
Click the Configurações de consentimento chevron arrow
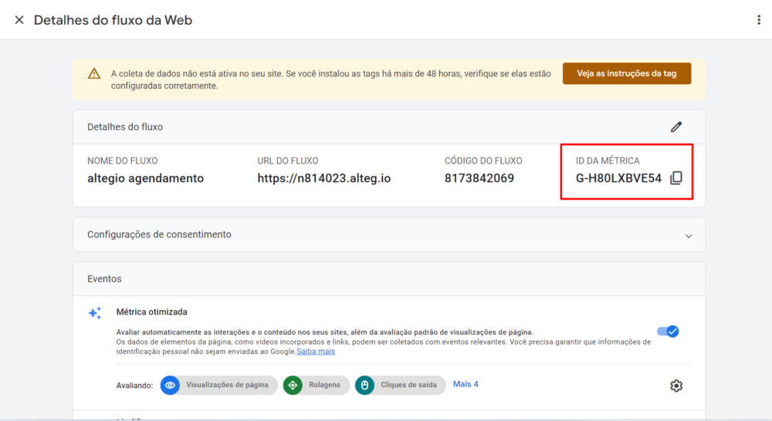[689, 235]
